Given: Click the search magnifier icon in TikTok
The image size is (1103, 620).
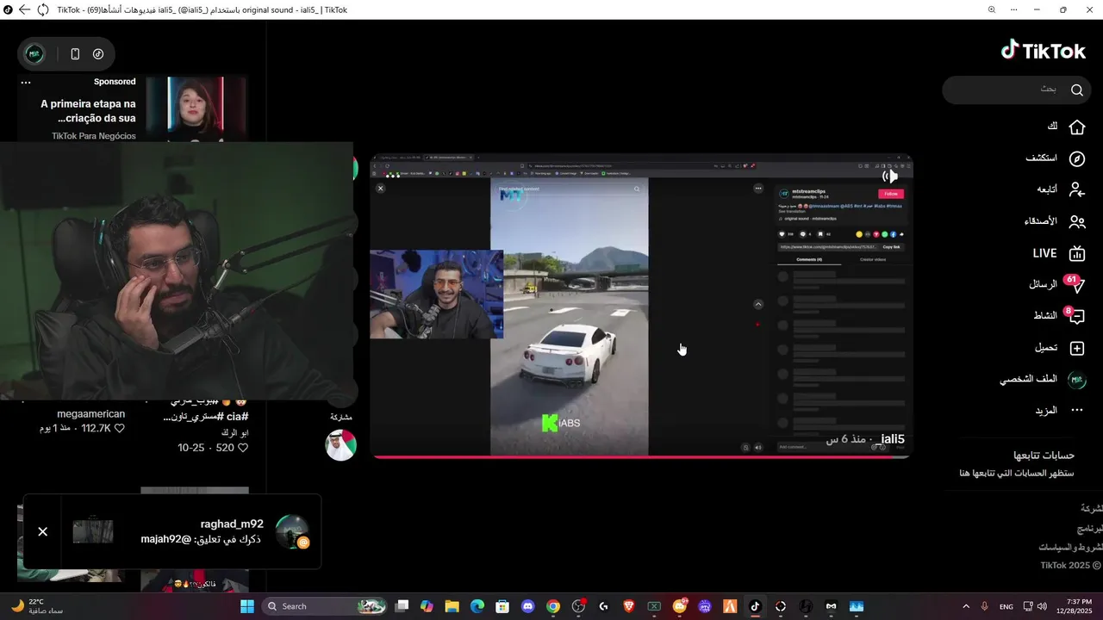Looking at the screenshot, I should click(x=1076, y=90).
